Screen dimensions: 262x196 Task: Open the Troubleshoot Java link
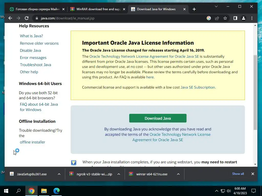[35, 65]
